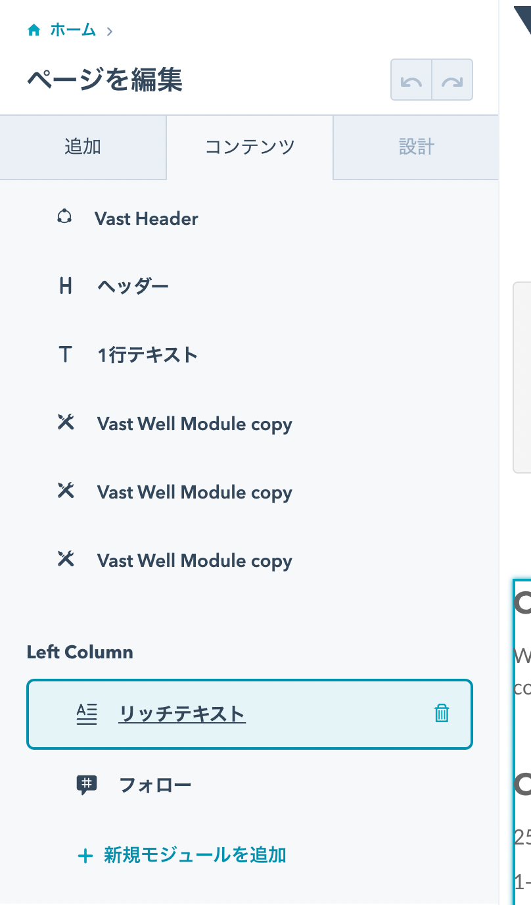The image size is (531, 905).
Task: Go to ホーム breadcrumb link
Action: tap(73, 30)
